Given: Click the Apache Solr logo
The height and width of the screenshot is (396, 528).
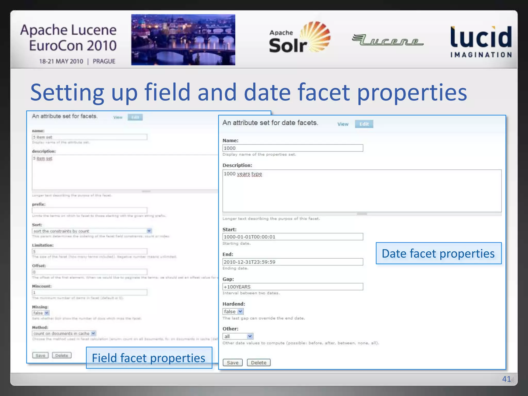Looking at the screenshot, I should 300,38.
